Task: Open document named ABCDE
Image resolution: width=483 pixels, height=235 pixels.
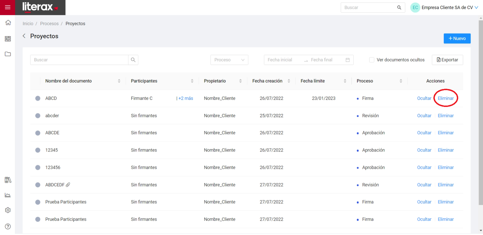Action: (x=52, y=132)
